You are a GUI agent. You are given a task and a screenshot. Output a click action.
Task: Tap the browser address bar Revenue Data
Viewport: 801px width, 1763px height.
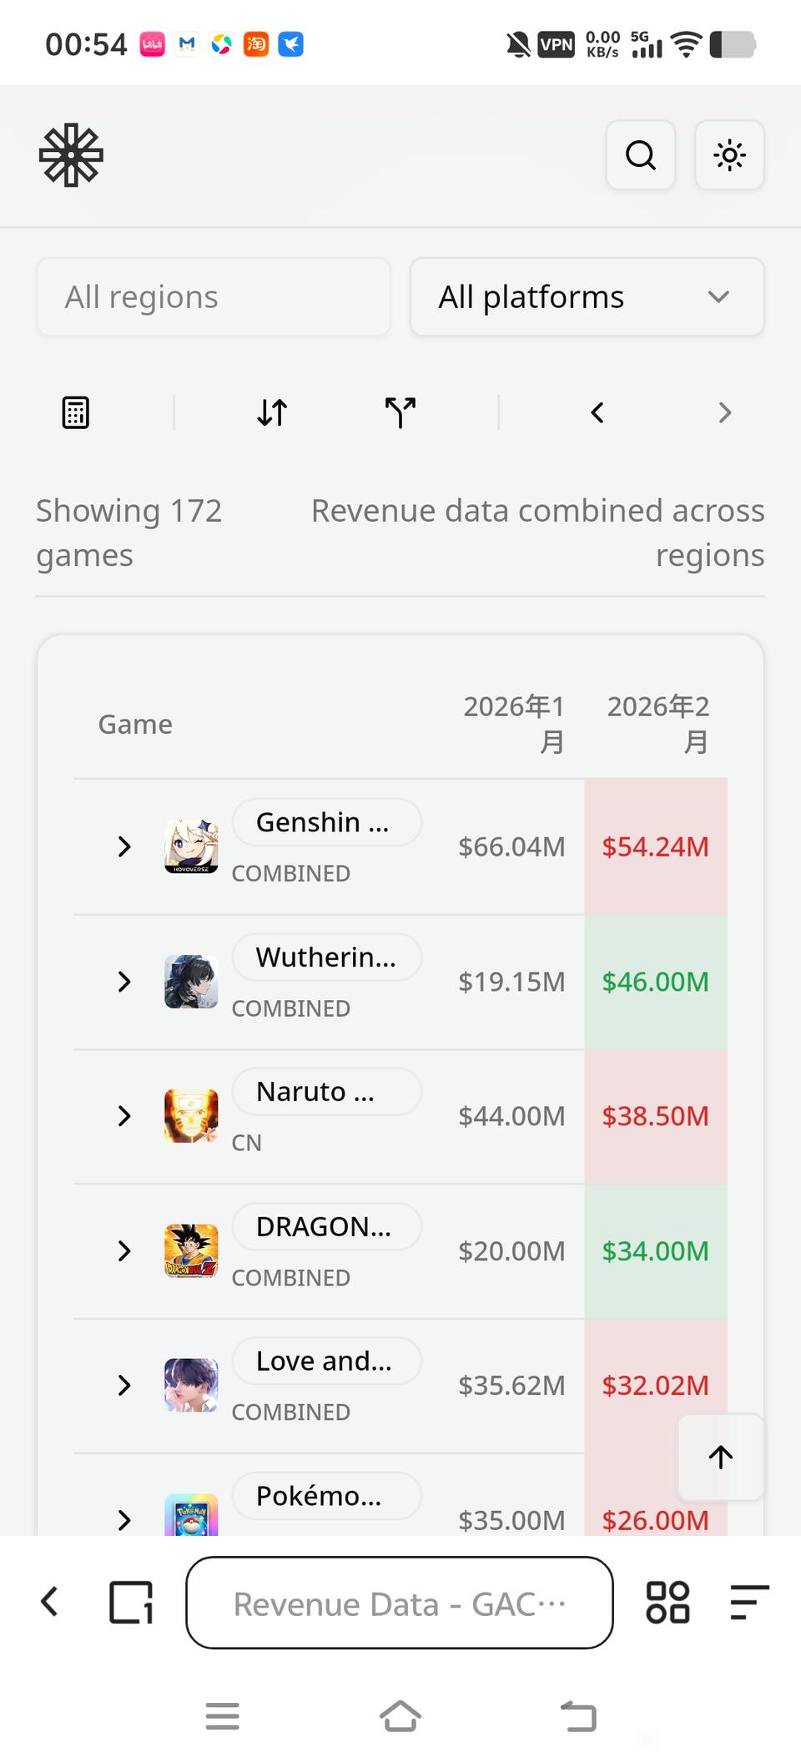tap(400, 1603)
